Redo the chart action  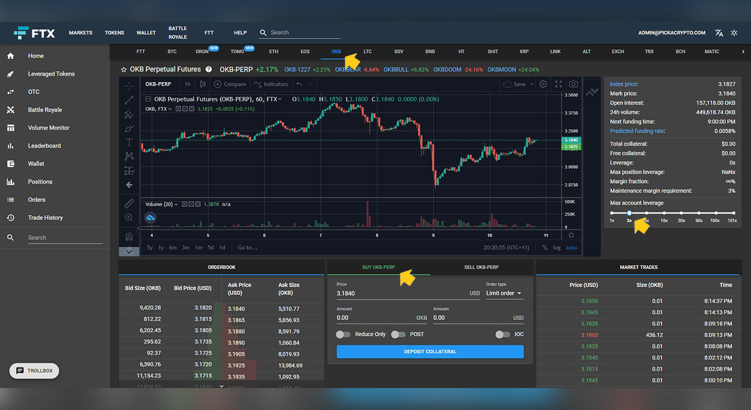pyautogui.click(x=310, y=84)
